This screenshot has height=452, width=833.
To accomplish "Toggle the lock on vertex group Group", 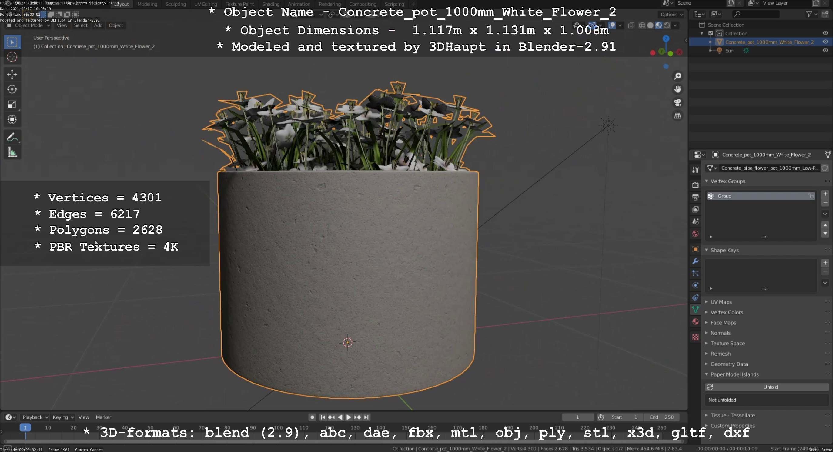I will [x=811, y=196].
